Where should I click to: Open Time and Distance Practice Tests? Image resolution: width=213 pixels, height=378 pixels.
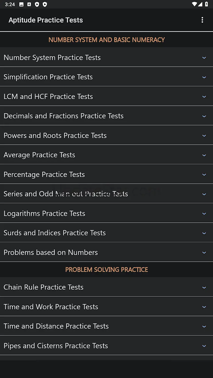click(x=56, y=326)
